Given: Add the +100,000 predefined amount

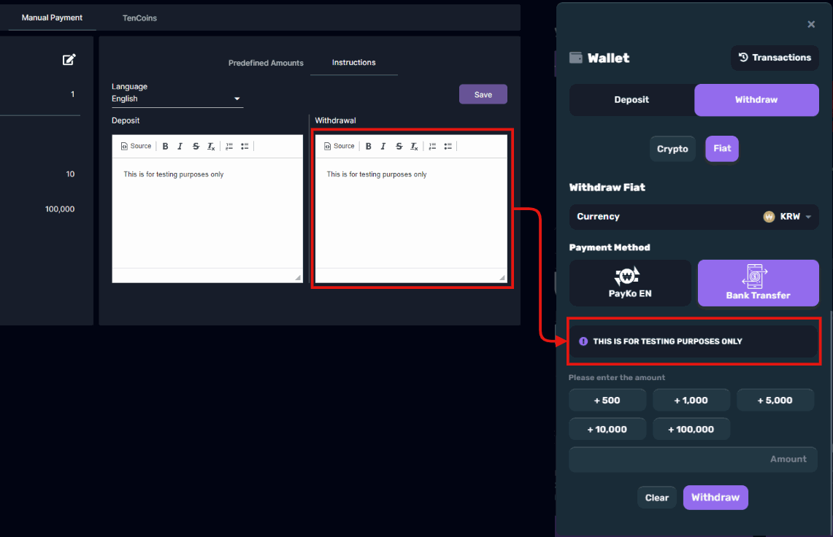Looking at the screenshot, I should [691, 429].
